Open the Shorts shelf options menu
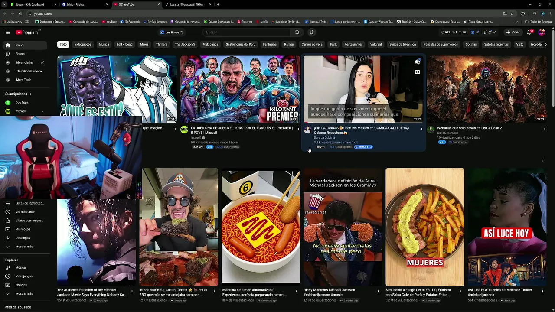This screenshot has height=312, width=555. click(x=542, y=160)
